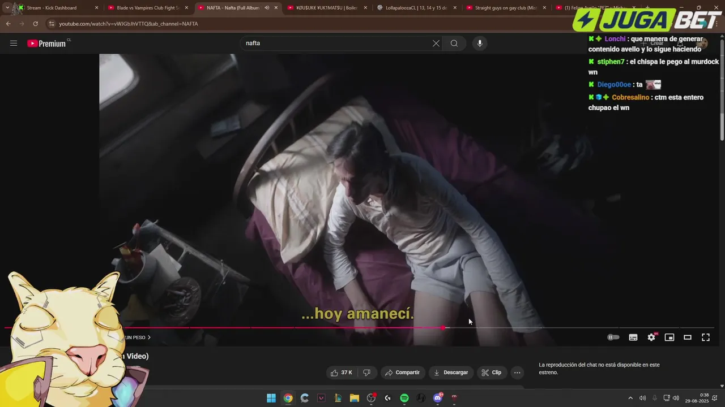This screenshot has width=725, height=407.
Task: Run search with magnifier button
Action: coord(454,44)
